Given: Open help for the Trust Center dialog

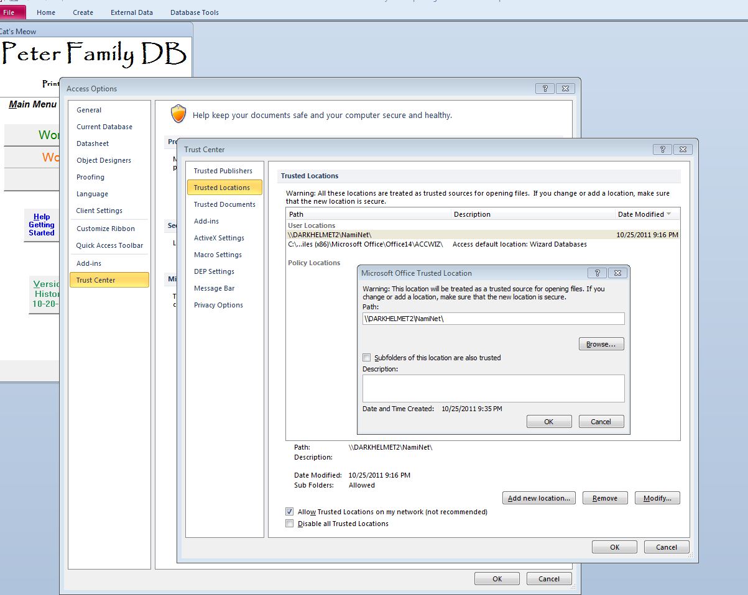Looking at the screenshot, I should point(663,149).
